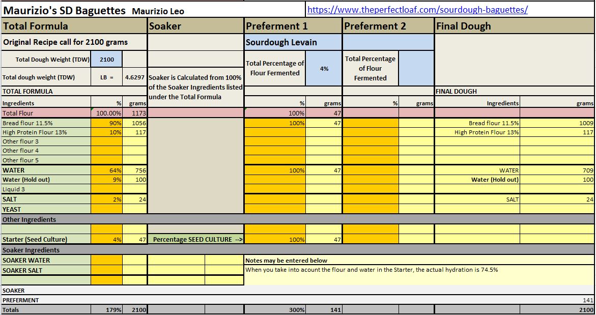Click the Final Dough WATER 709 grams cell
The width and height of the screenshot is (596, 315).
coord(557,170)
